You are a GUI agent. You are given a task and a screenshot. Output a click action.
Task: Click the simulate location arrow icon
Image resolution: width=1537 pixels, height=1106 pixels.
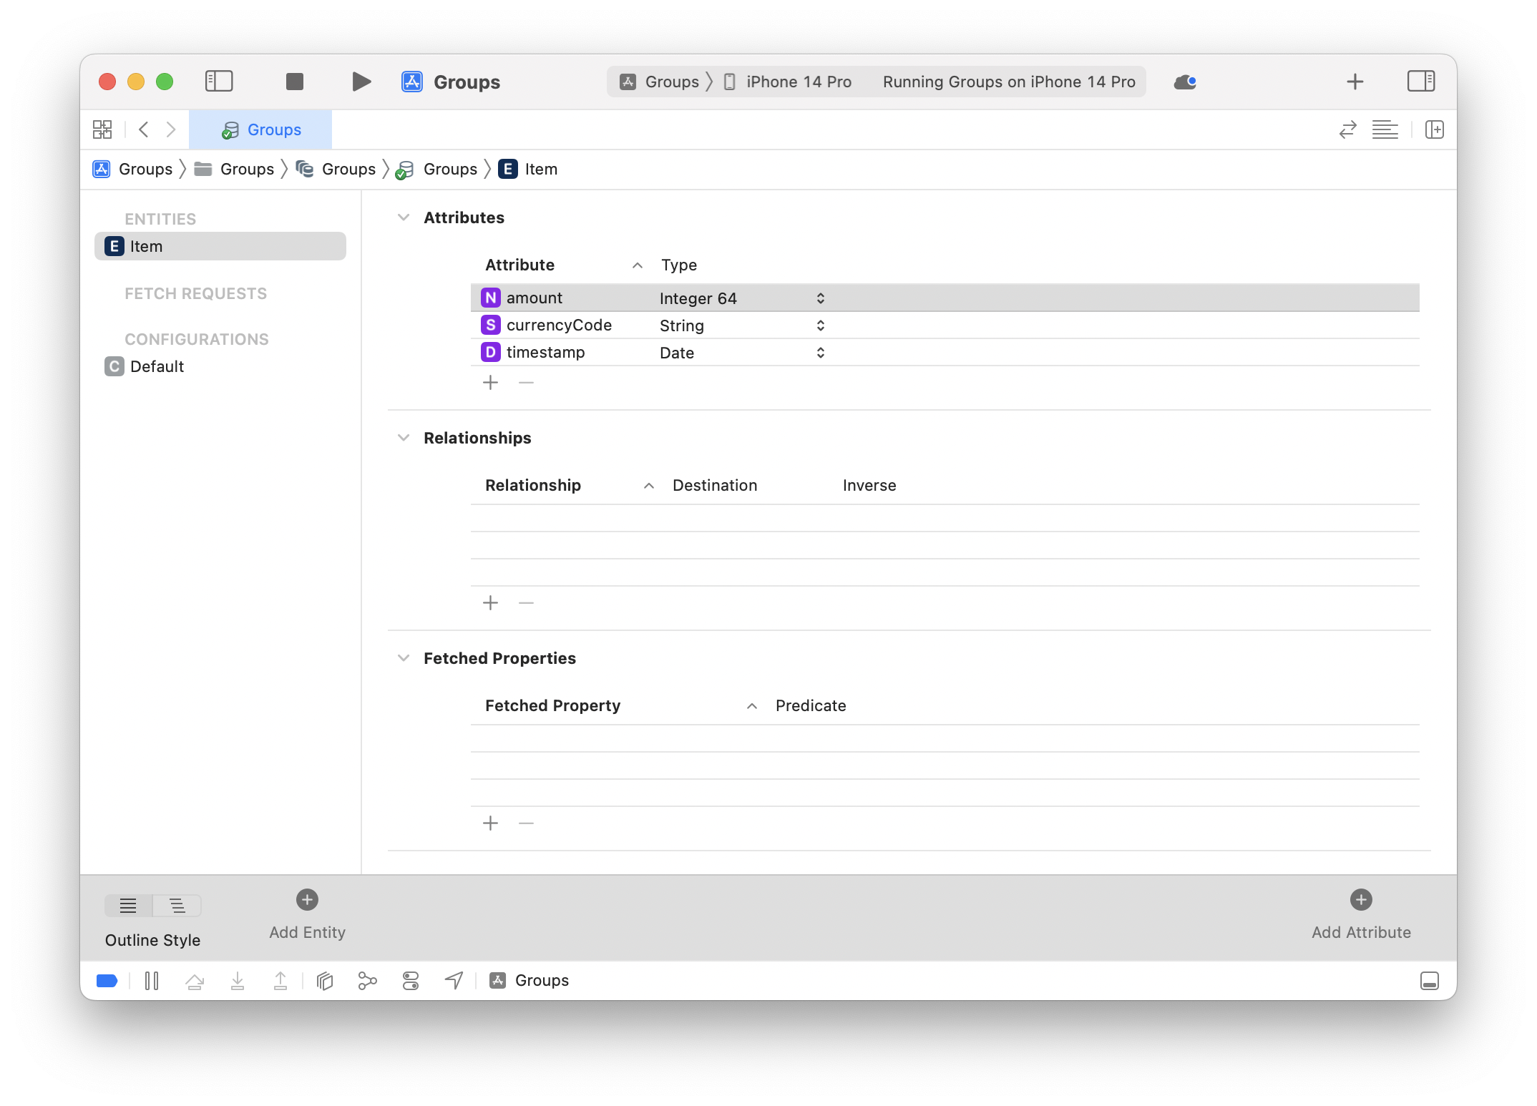[x=454, y=981]
